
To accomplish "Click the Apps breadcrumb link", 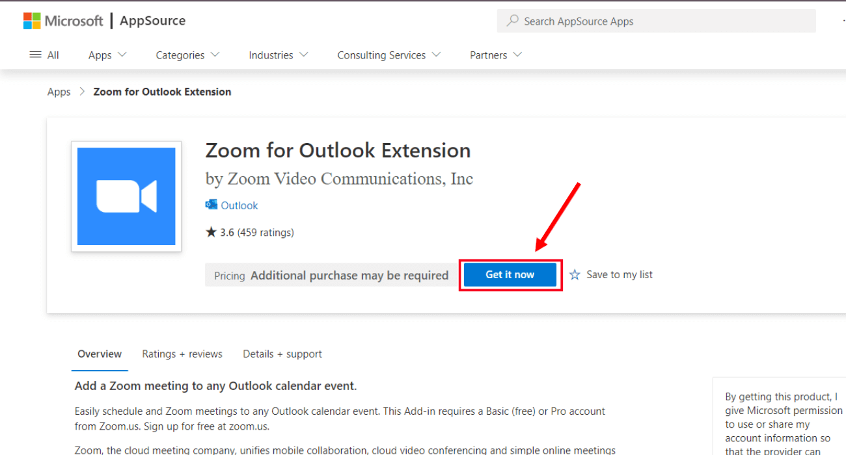I will click(59, 91).
